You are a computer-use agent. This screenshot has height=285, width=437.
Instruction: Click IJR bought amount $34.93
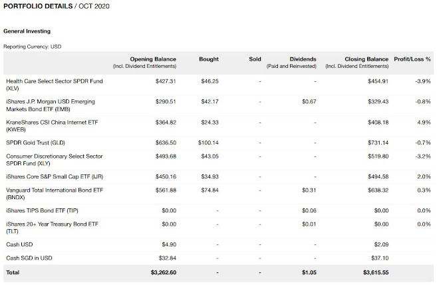(210, 176)
